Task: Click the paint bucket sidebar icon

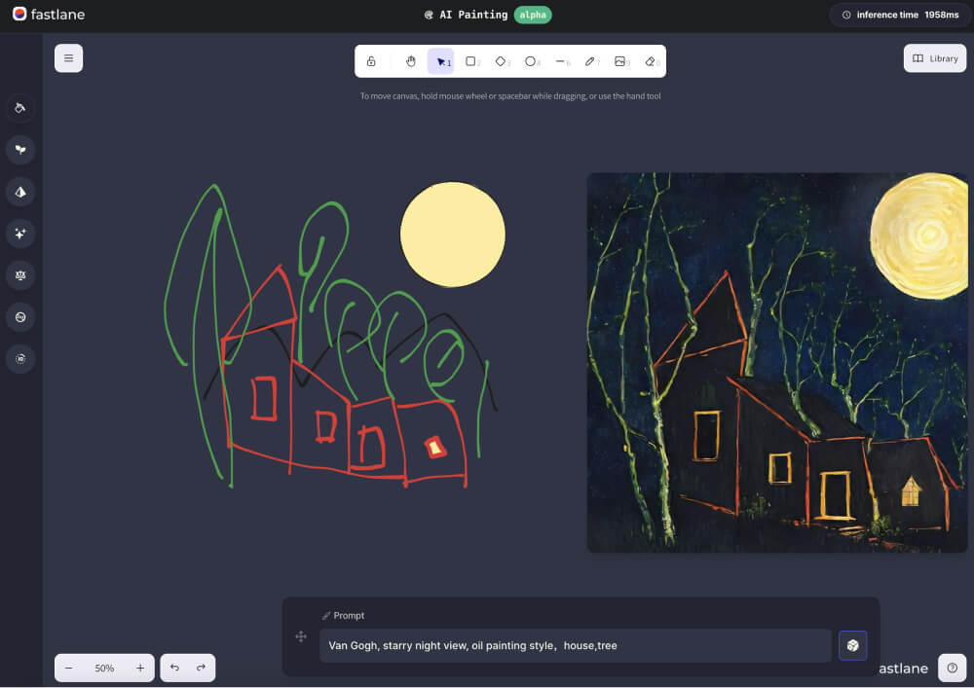Action: [x=20, y=108]
